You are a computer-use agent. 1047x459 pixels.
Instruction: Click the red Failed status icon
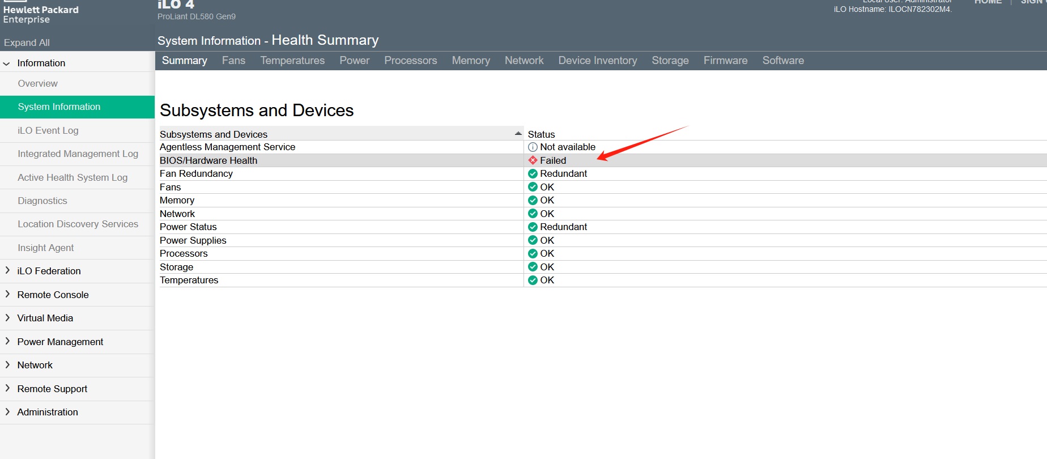[x=533, y=160]
